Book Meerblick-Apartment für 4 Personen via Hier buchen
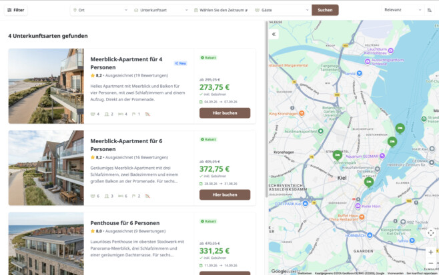 [225, 113]
